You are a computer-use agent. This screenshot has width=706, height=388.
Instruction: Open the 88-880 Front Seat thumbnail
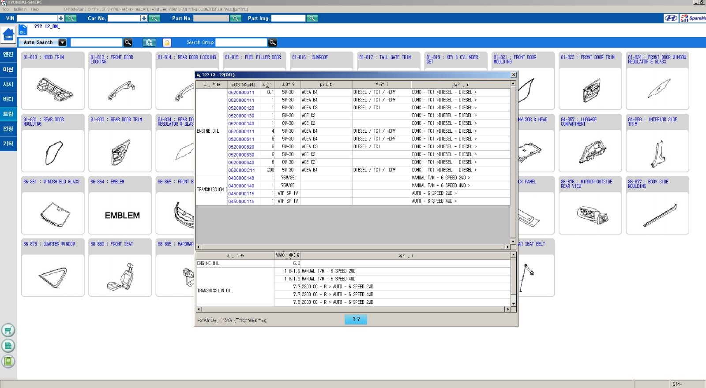pos(120,275)
